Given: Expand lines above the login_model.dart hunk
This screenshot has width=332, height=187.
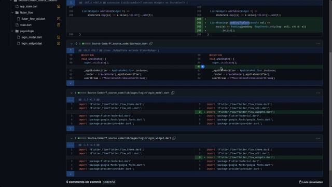Looking at the screenshot, I should click(71, 100).
